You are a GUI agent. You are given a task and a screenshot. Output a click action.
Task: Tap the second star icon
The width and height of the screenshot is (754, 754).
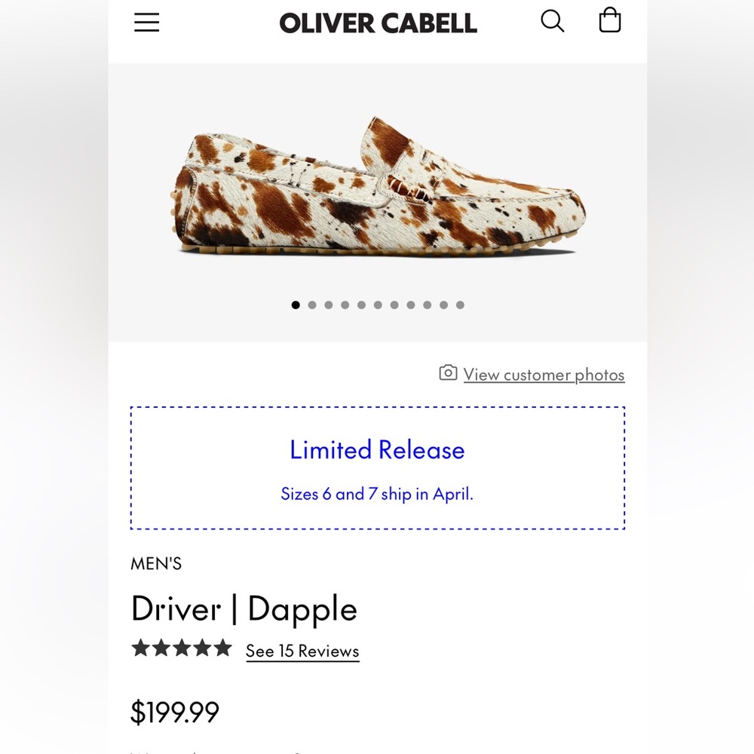tap(160, 647)
